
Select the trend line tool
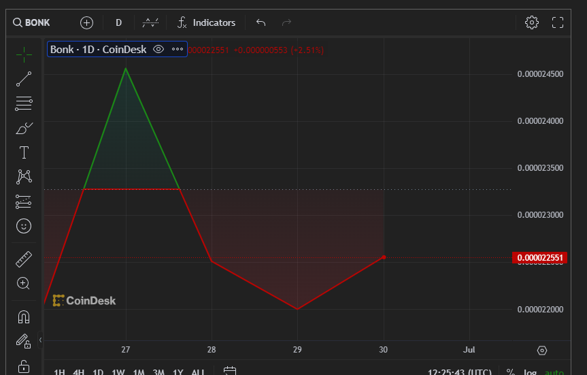tap(24, 79)
